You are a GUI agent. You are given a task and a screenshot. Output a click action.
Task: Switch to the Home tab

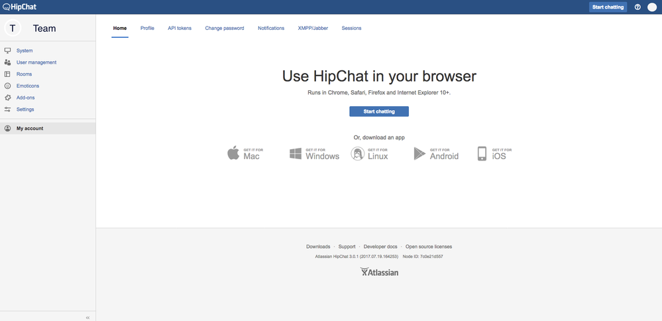pos(120,29)
